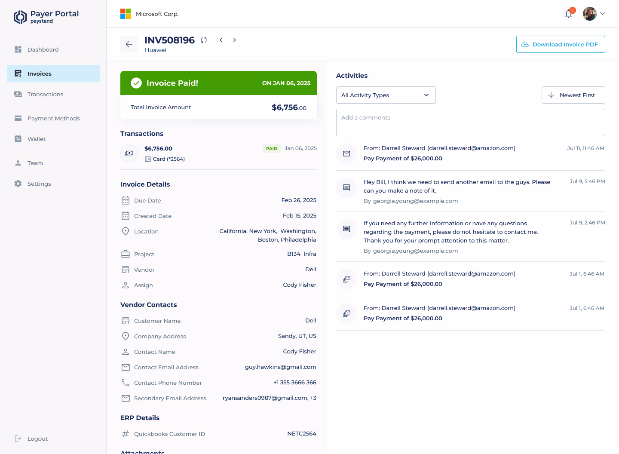Click the Quickbooks Customer ID hash icon

tap(126, 434)
